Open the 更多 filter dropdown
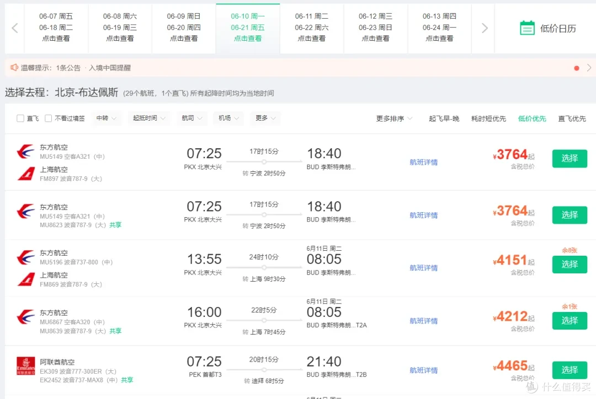The image size is (596, 399). [265, 118]
